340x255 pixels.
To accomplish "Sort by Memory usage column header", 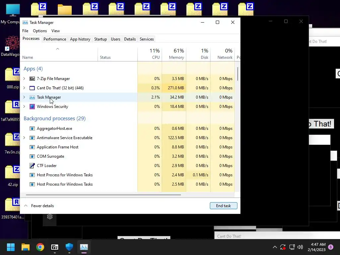I will click(174, 54).
